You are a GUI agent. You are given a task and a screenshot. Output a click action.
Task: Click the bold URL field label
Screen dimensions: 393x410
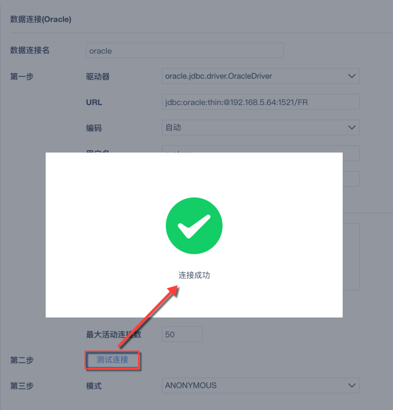pyautogui.click(x=94, y=102)
